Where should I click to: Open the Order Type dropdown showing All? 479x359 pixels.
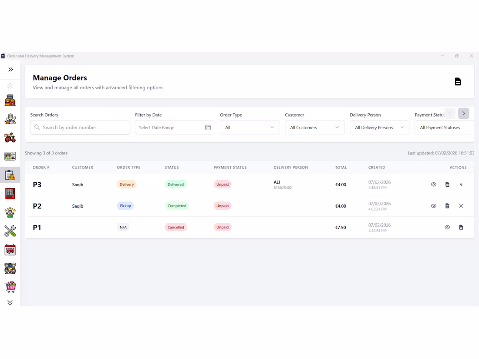coord(250,127)
